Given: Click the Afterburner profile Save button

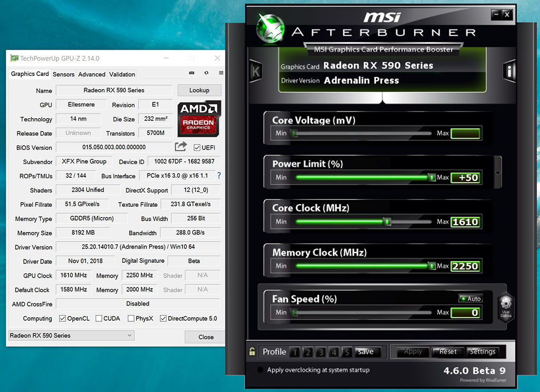Looking at the screenshot, I should click(368, 352).
